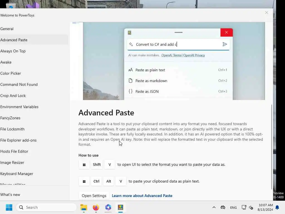Open What's new section
Screen dimensions: 285x214
34,194
